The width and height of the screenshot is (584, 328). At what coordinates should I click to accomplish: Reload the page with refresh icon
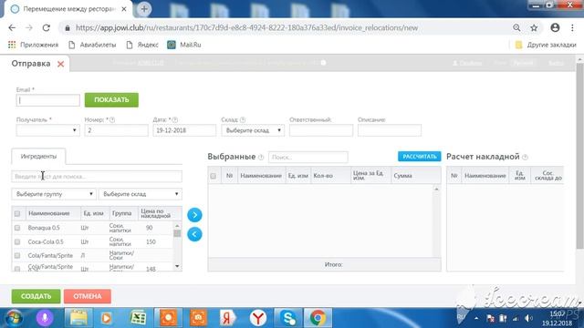[47, 28]
